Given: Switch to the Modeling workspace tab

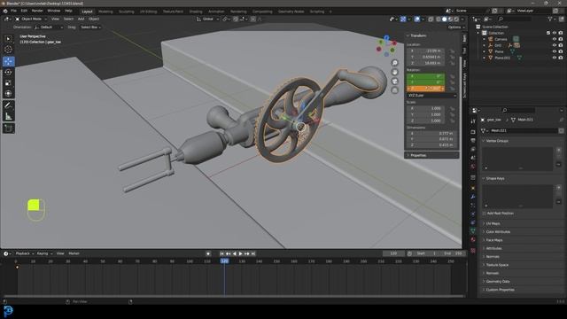Looking at the screenshot, I should tap(105, 12).
